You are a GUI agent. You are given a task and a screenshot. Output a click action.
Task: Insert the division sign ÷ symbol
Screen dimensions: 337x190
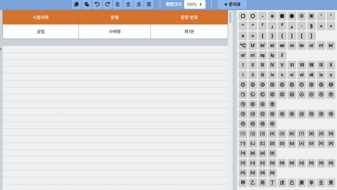point(331,26)
